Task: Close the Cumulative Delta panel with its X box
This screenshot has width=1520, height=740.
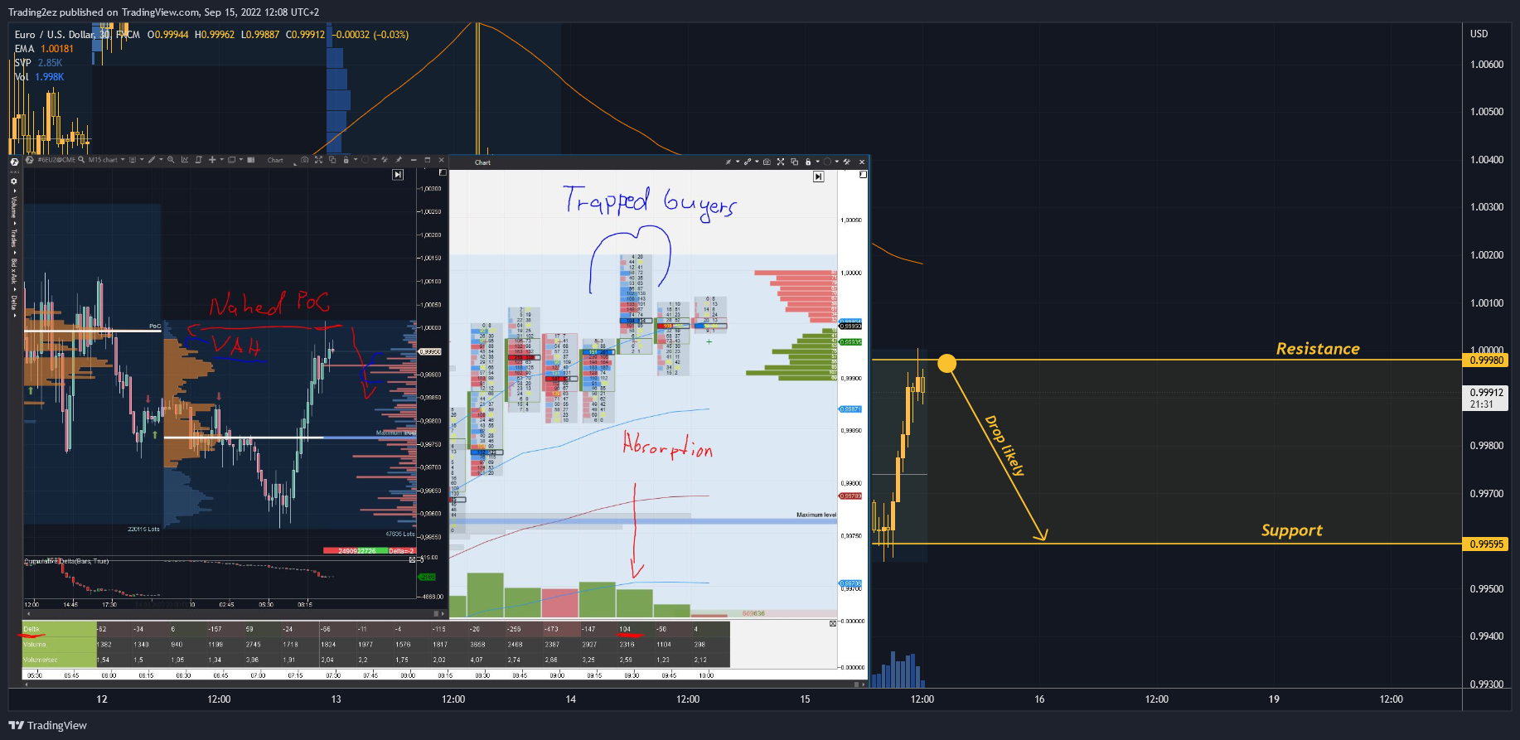Action: point(412,560)
